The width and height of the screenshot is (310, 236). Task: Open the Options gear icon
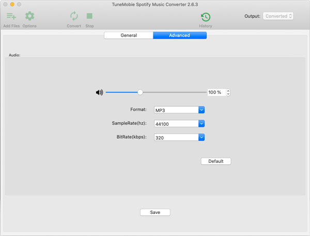tap(29, 16)
